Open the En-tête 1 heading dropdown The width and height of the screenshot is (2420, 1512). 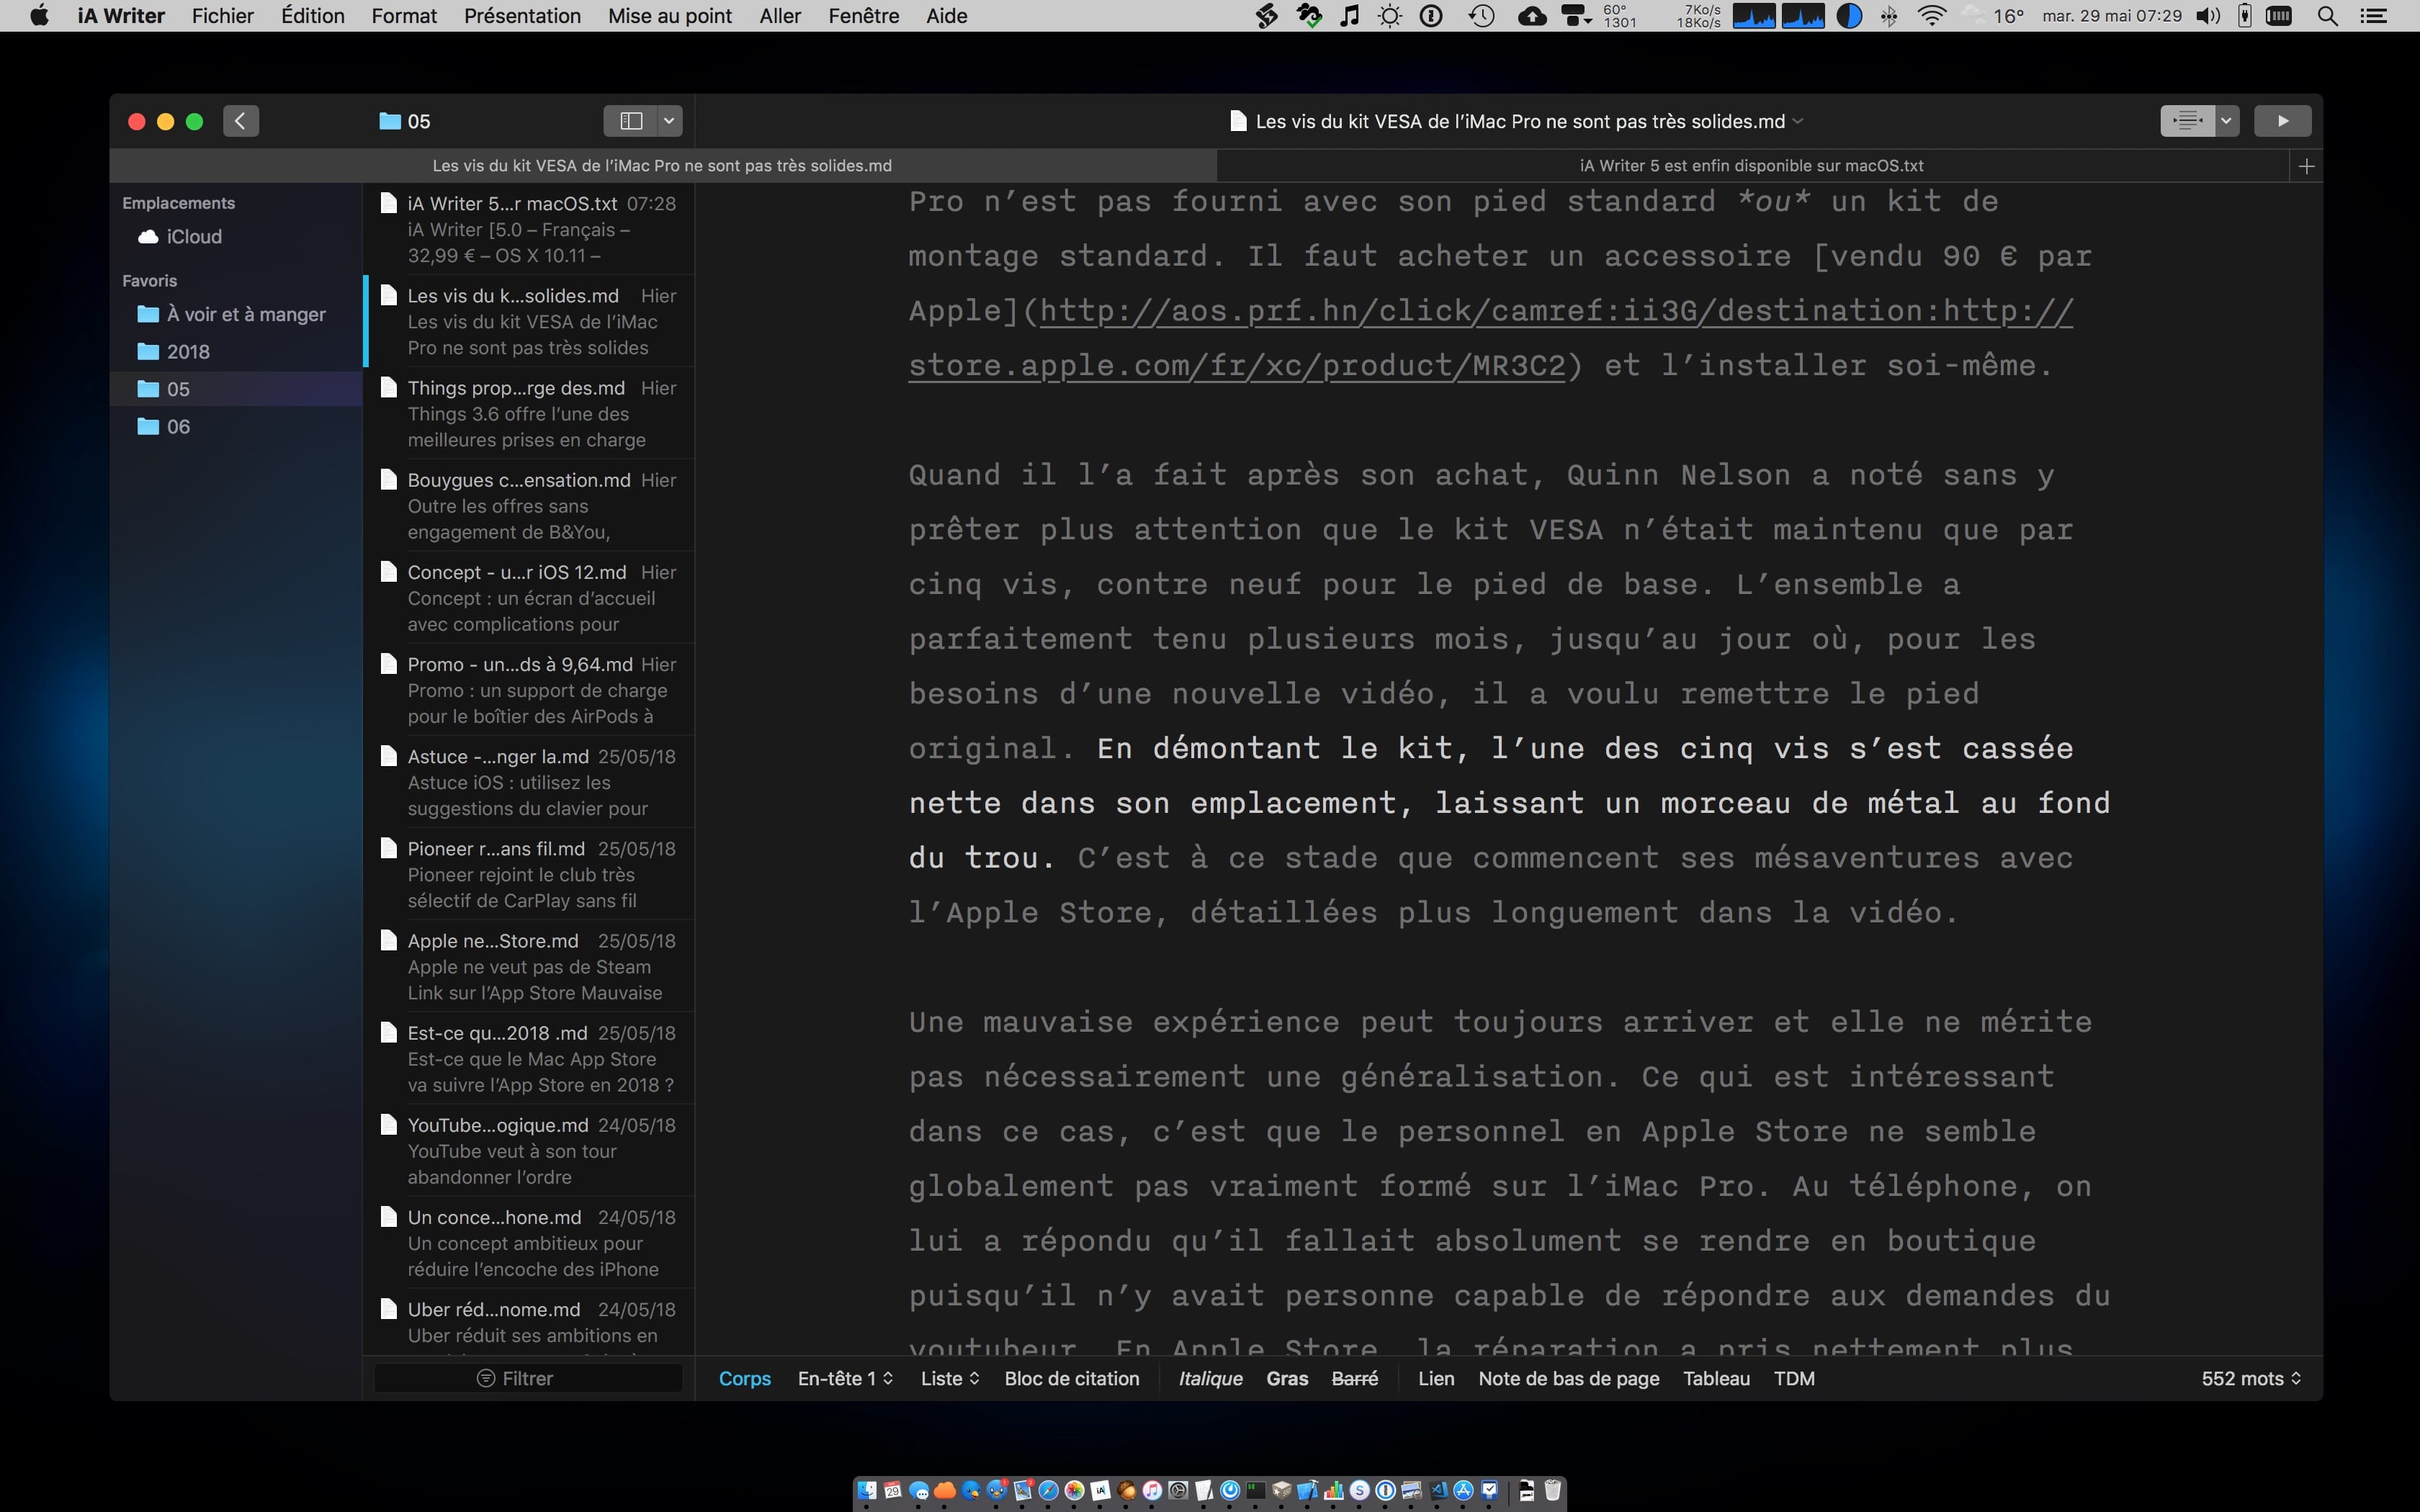(845, 1378)
